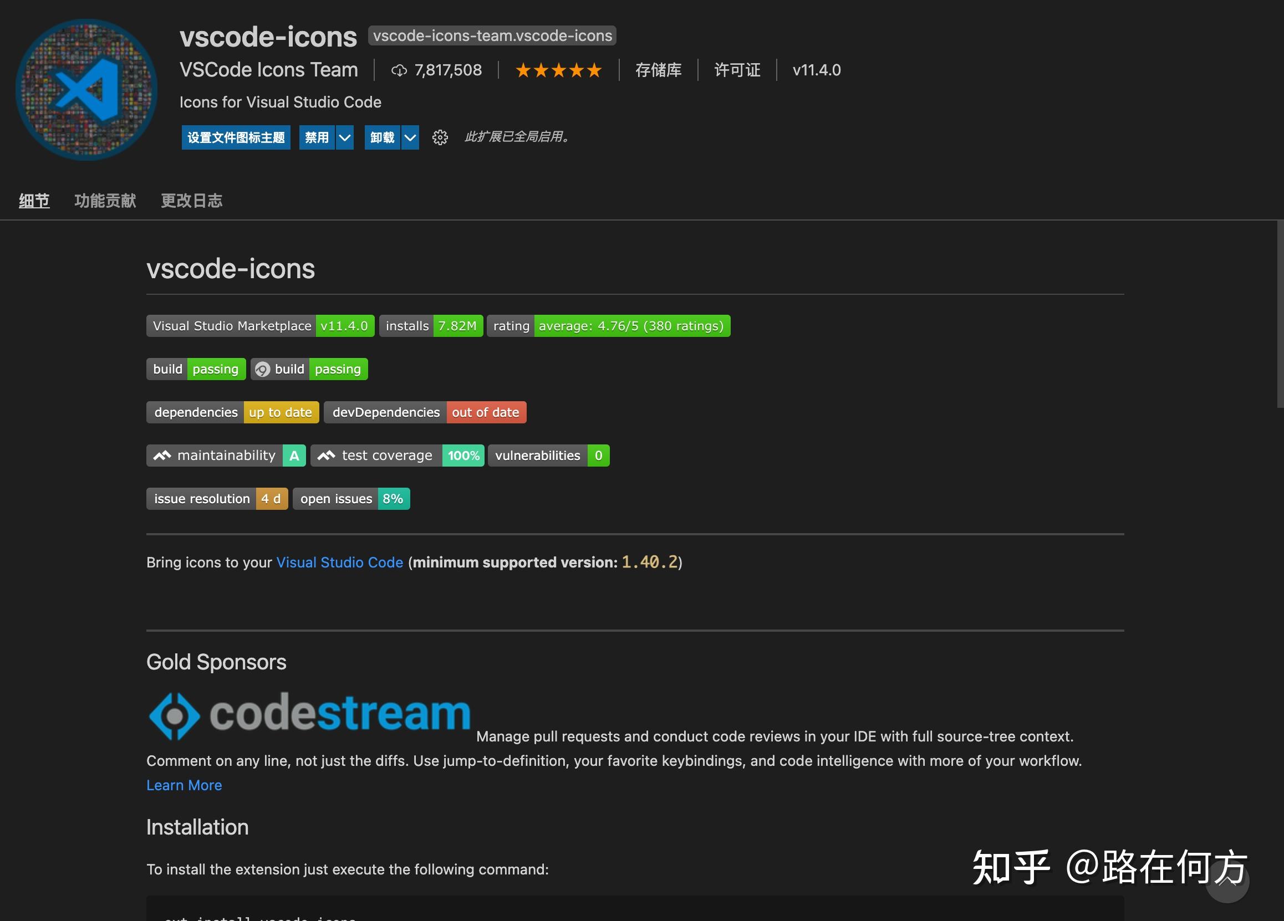Click the five-star rating stars
The height and width of the screenshot is (921, 1284).
click(x=558, y=70)
